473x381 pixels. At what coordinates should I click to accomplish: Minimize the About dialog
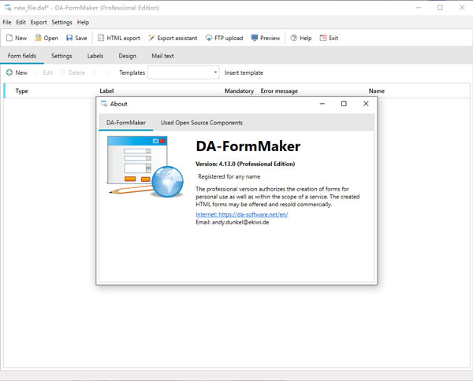click(x=322, y=104)
